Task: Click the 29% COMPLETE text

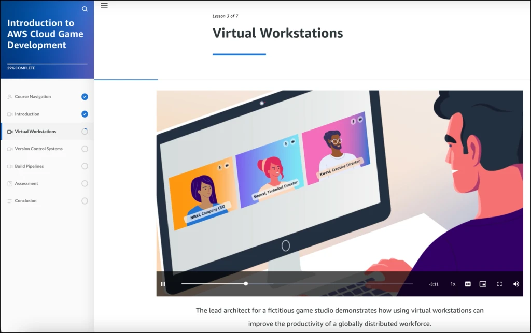Action: 21,68
